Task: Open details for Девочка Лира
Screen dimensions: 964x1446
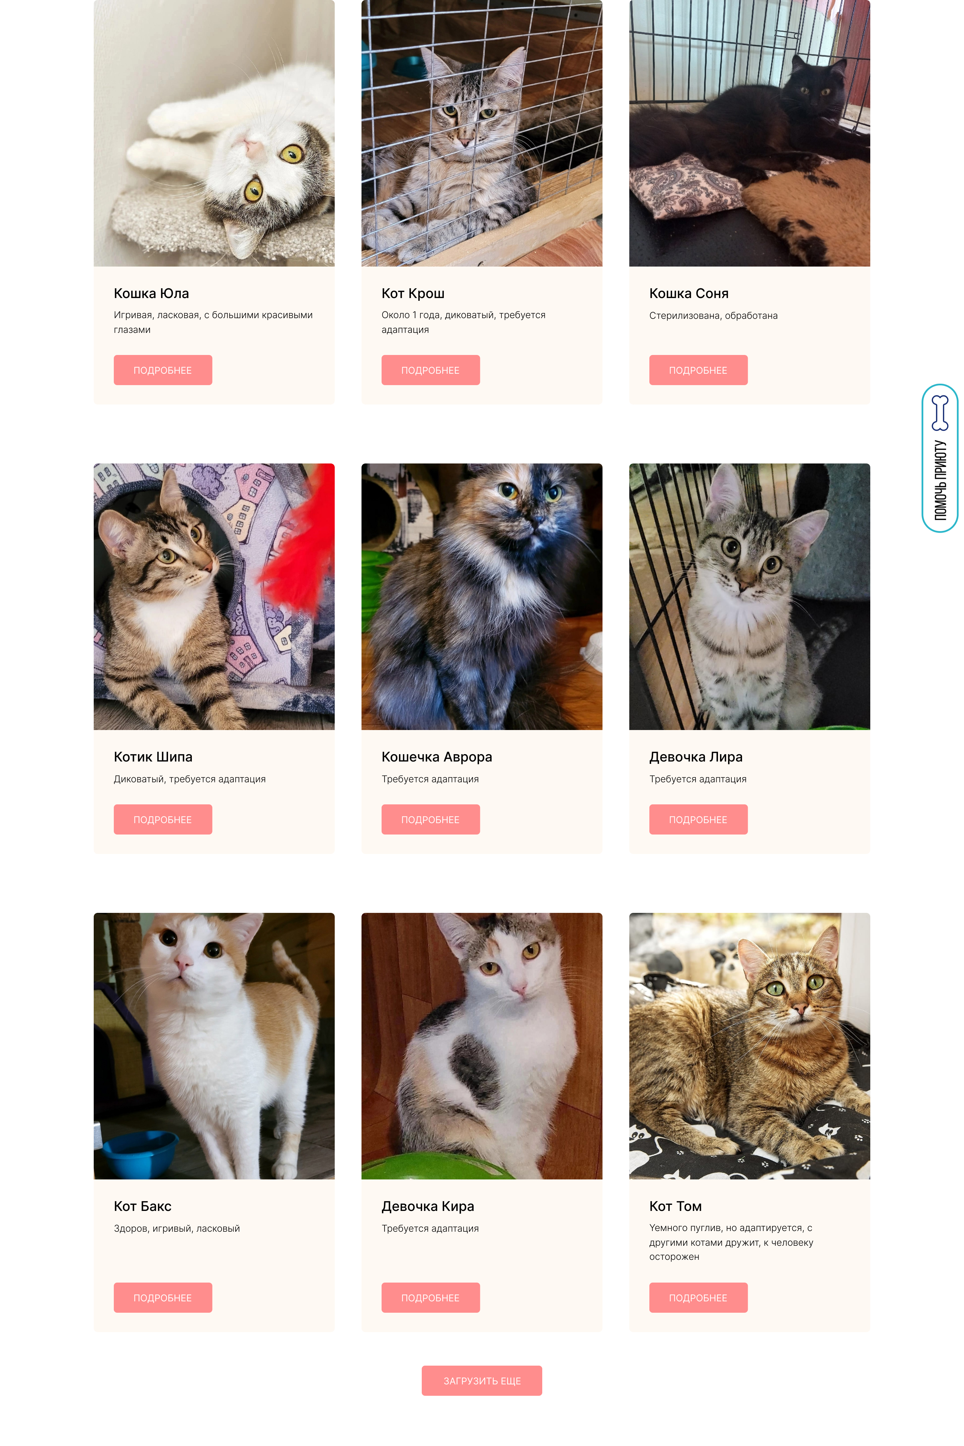Action: [699, 819]
